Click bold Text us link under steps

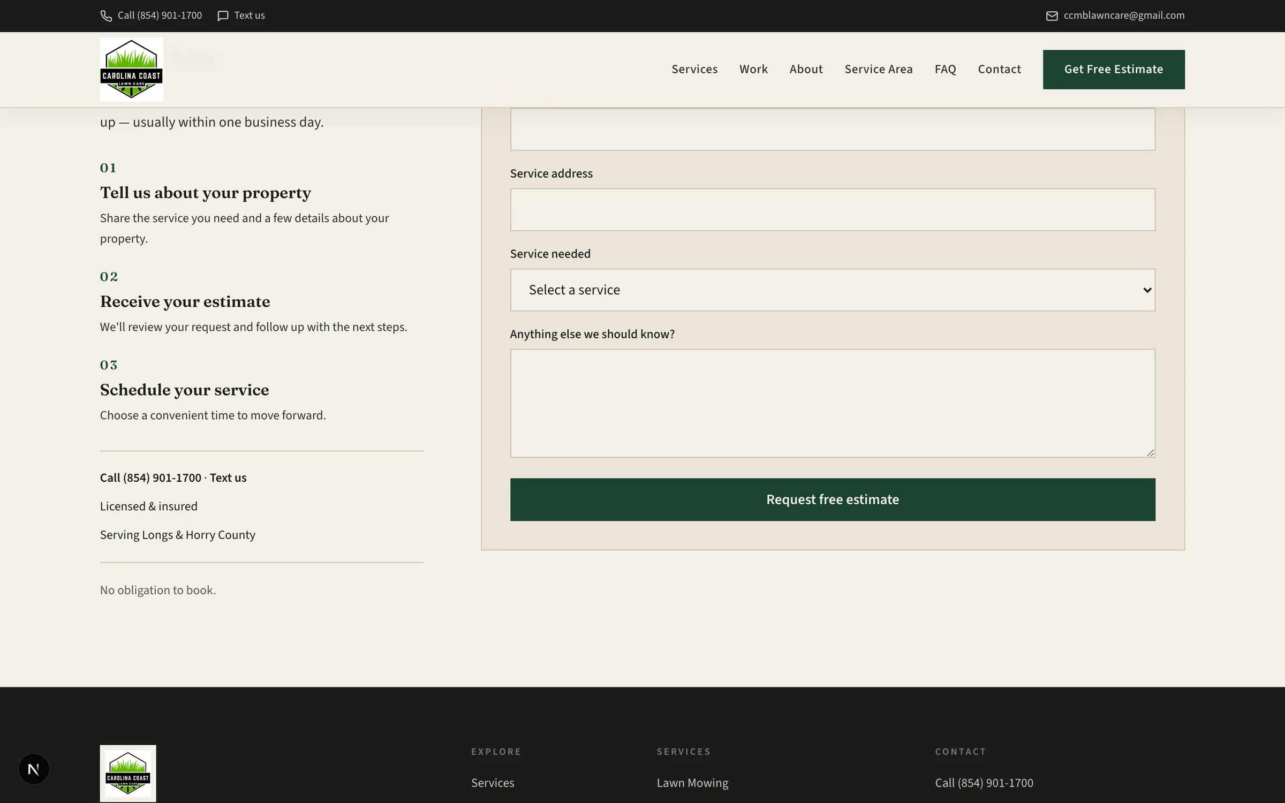point(228,478)
